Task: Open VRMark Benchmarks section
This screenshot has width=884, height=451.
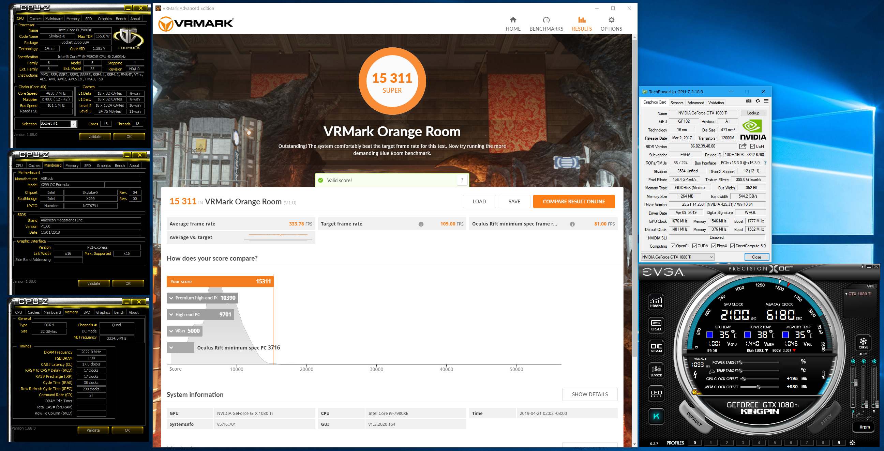Action: (x=546, y=24)
